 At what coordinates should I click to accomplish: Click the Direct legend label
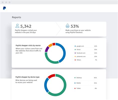78,50
